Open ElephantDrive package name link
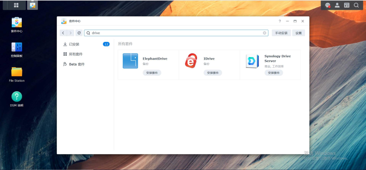 155,59
